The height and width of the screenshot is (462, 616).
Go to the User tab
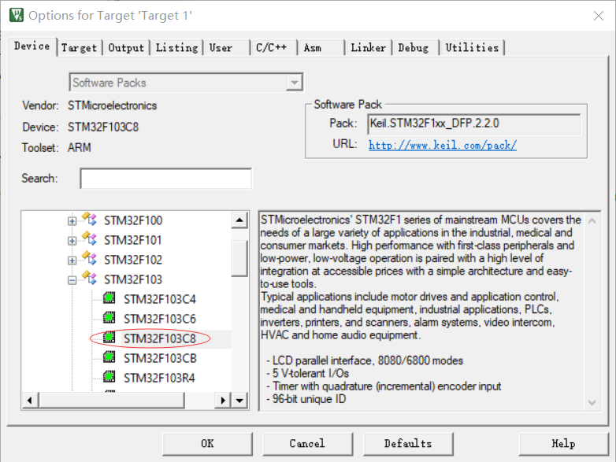click(227, 48)
